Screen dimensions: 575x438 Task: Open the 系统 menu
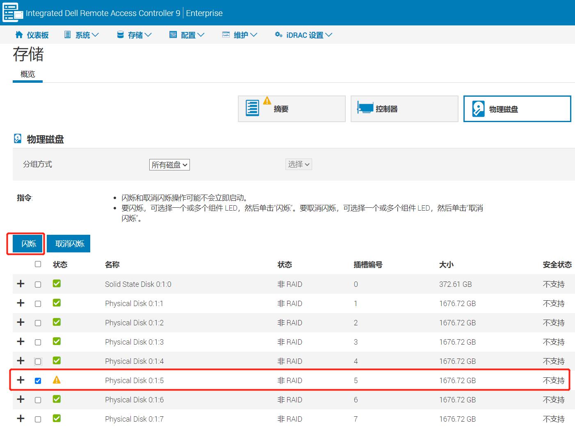pyautogui.click(x=82, y=35)
